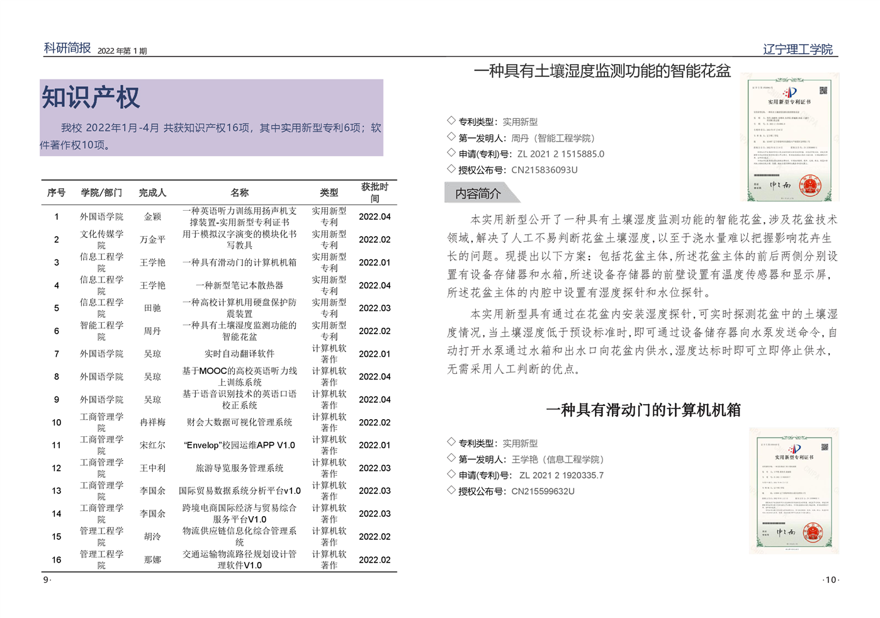Click 物流供应链信息化综合管理系统 cell

coord(239,537)
